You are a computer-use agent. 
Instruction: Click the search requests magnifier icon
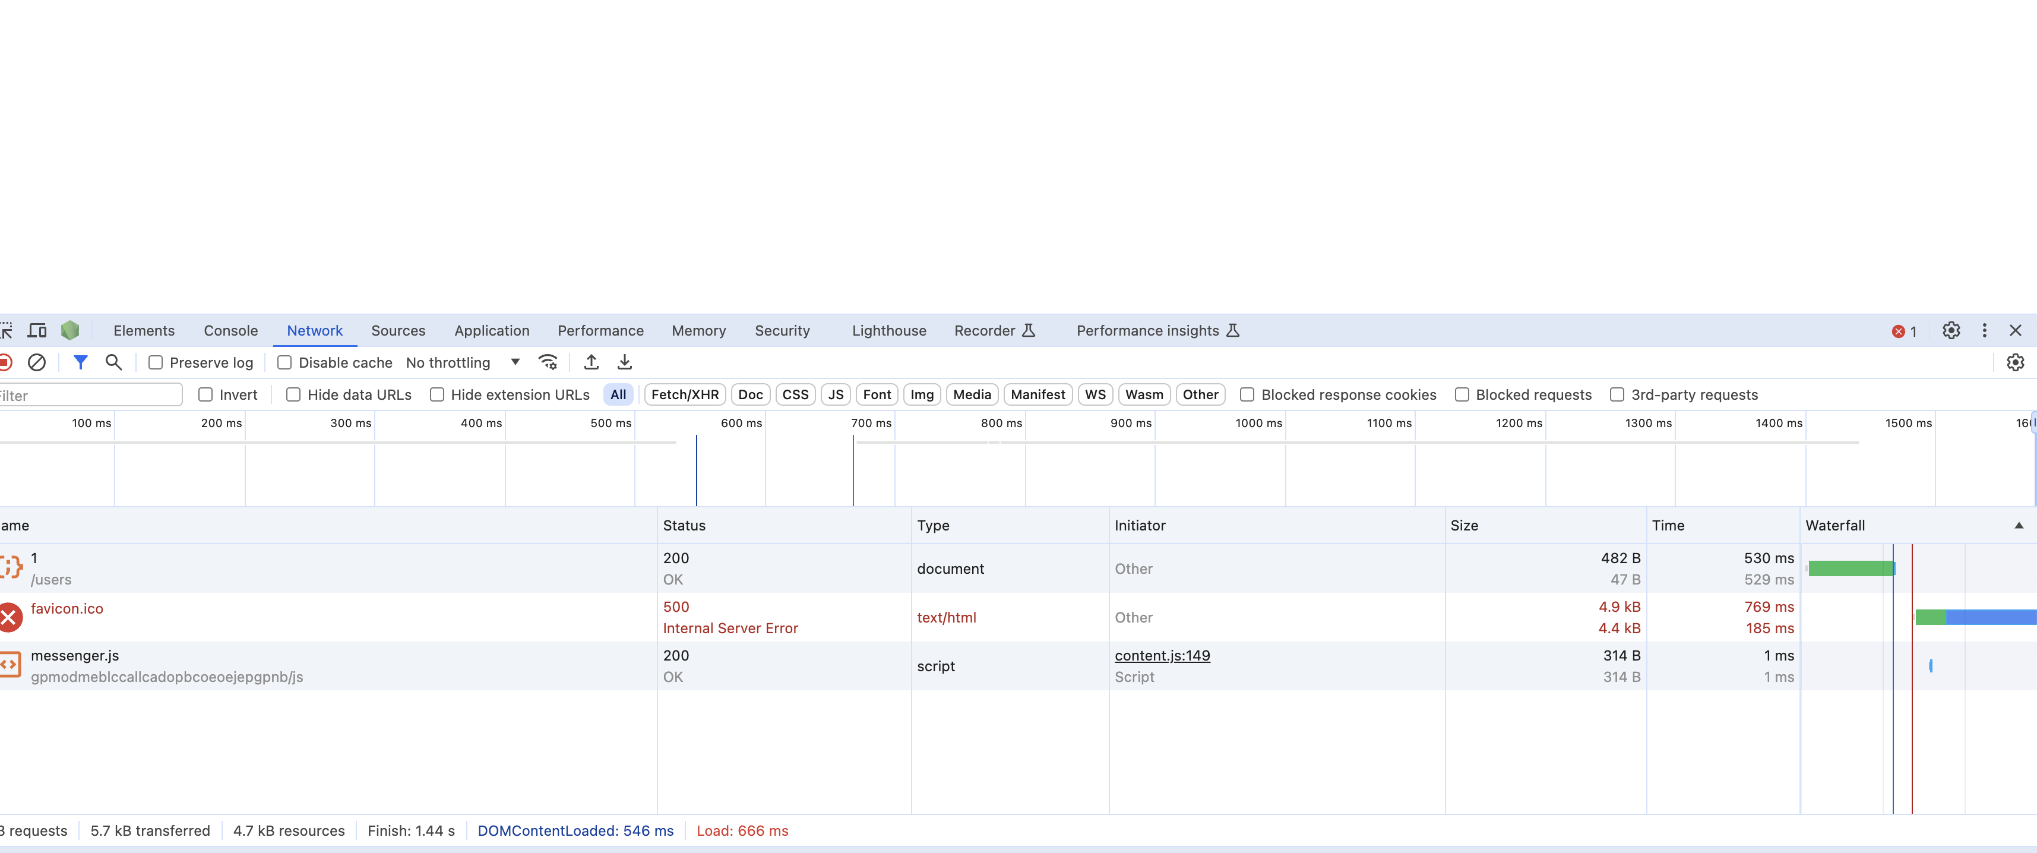pos(114,362)
